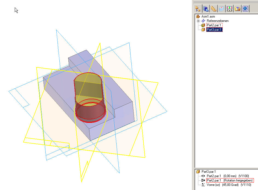Viewport: 258px width, 190px height.
Task: Click the Part2.par:1 part icon
Action: pyautogui.click(x=203, y=25)
